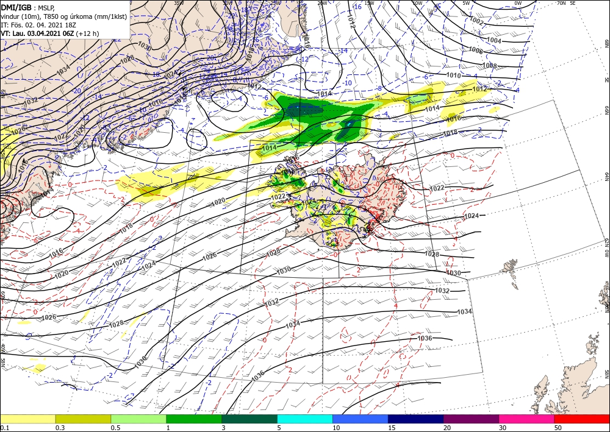Click the '1004' isobar label
The image size is (610, 432).
494,40
